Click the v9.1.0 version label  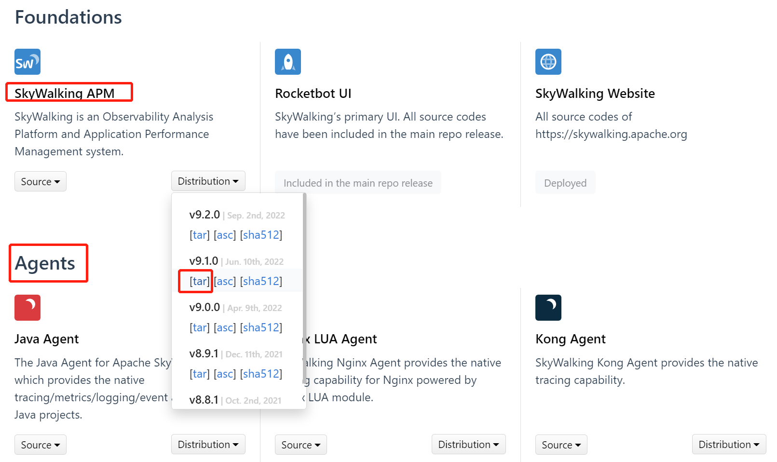pos(204,261)
